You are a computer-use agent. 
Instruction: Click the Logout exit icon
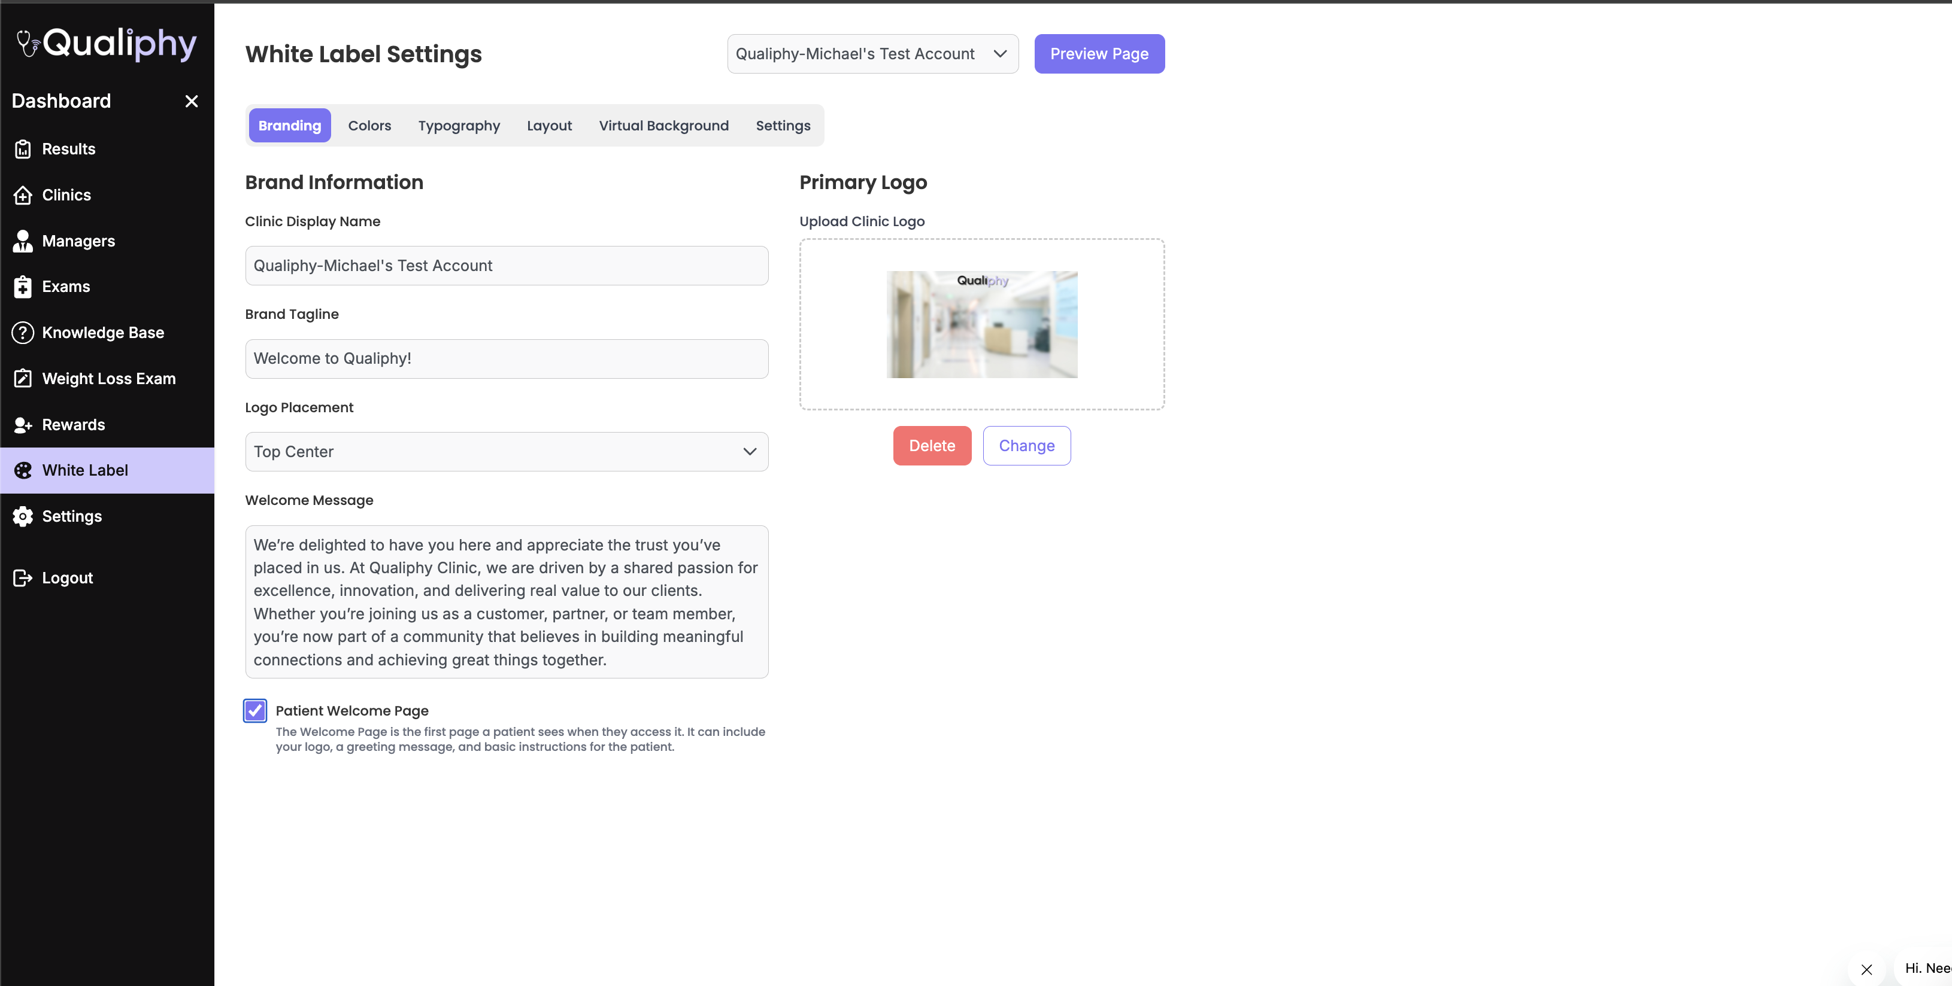tap(23, 578)
